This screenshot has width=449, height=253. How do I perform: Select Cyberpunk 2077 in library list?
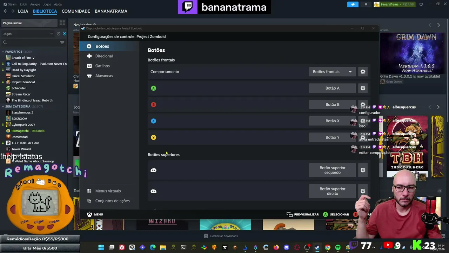point(23,125)
